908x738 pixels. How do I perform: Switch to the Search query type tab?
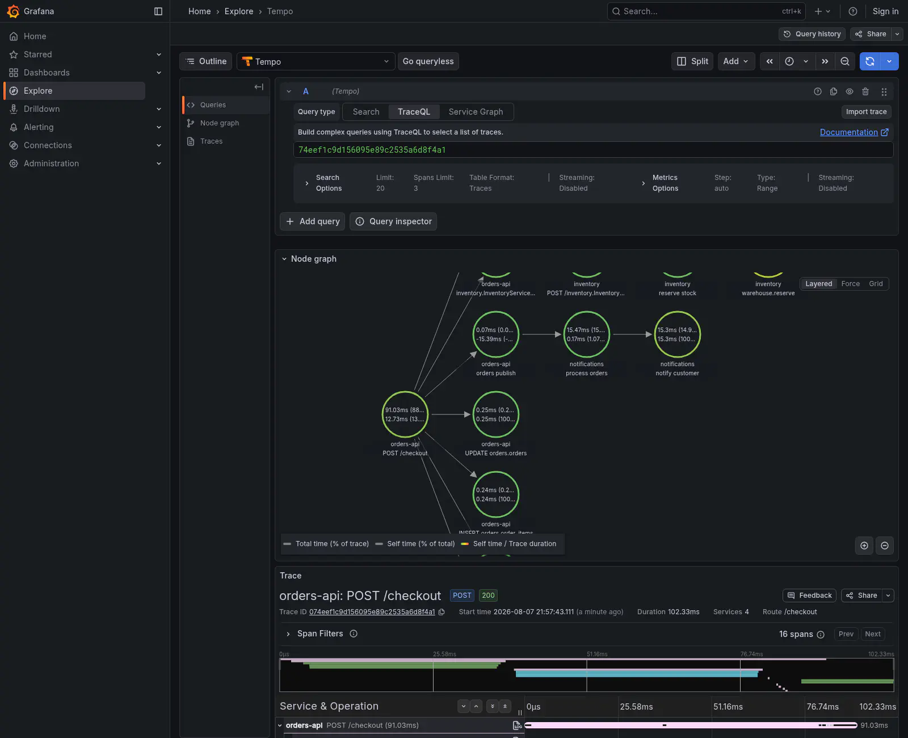(x=366, y=112)
